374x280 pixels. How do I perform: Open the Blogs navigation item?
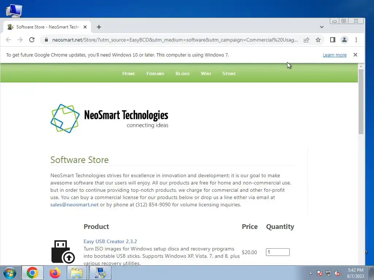[183, 74]
